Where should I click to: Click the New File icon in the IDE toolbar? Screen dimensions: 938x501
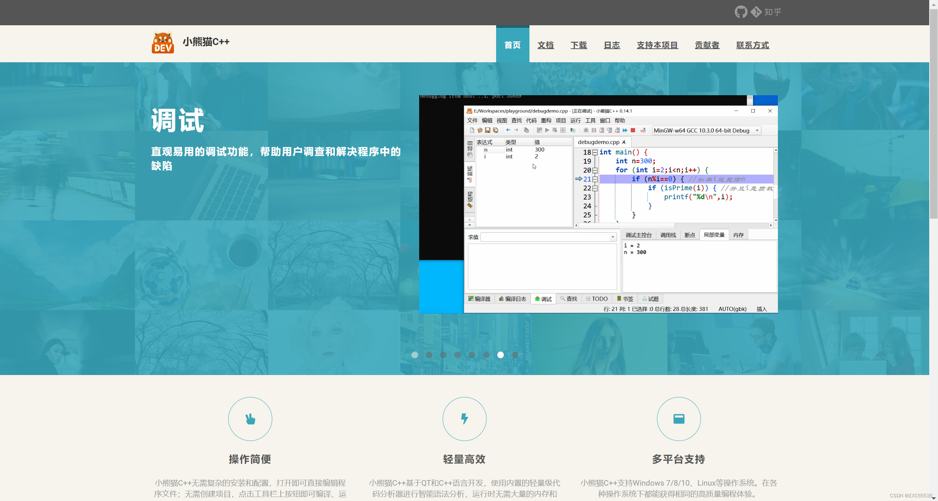pos(472,130)
